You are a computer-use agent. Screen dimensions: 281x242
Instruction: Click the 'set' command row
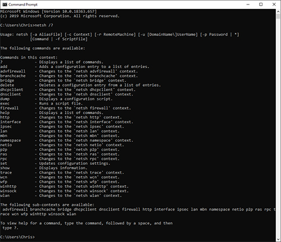click(x=55, y=163)
